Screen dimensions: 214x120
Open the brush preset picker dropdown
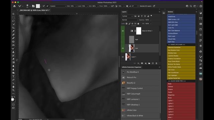30,6
